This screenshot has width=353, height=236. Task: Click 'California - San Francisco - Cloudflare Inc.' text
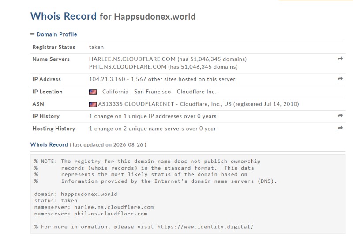click(x=159, y=92)
